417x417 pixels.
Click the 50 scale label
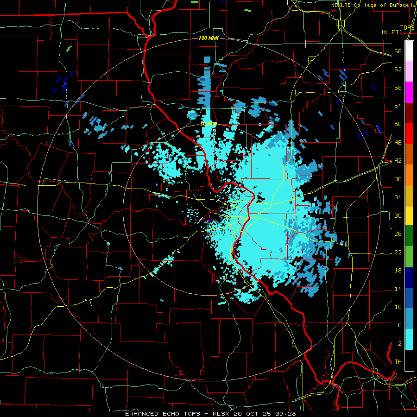tap(398, 124)
